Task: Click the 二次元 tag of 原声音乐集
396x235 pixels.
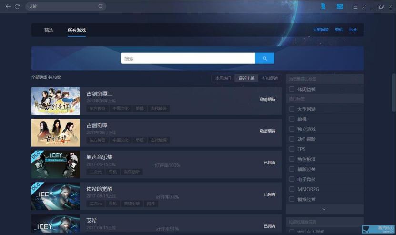Action: coord(95,172)
